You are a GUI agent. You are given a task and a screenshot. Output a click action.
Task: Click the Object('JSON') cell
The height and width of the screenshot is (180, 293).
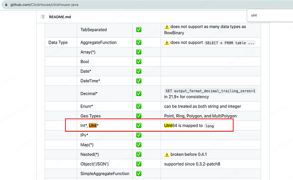[105, 164]
